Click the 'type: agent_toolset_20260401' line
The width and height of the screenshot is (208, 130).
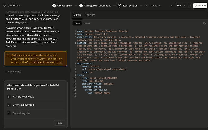coord(100,78)
